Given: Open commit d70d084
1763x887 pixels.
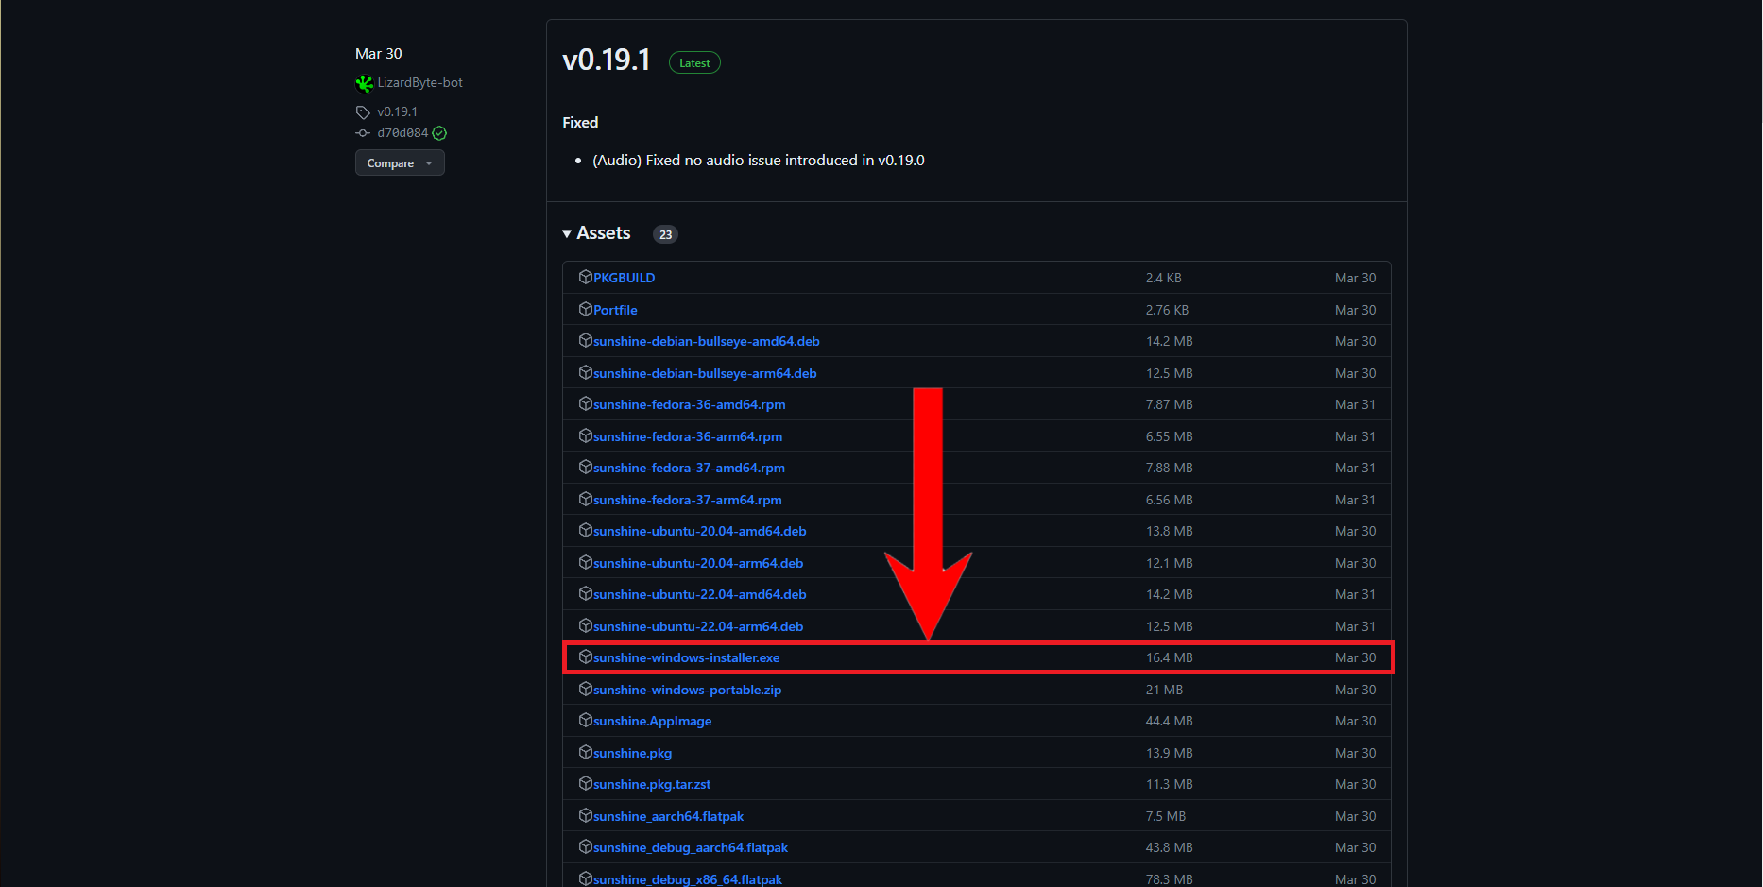Looking at the screenshot, I should (403, 133).
